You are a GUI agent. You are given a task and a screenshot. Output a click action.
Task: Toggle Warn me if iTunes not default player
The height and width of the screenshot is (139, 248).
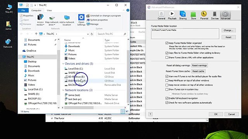(x=167, y=76)
